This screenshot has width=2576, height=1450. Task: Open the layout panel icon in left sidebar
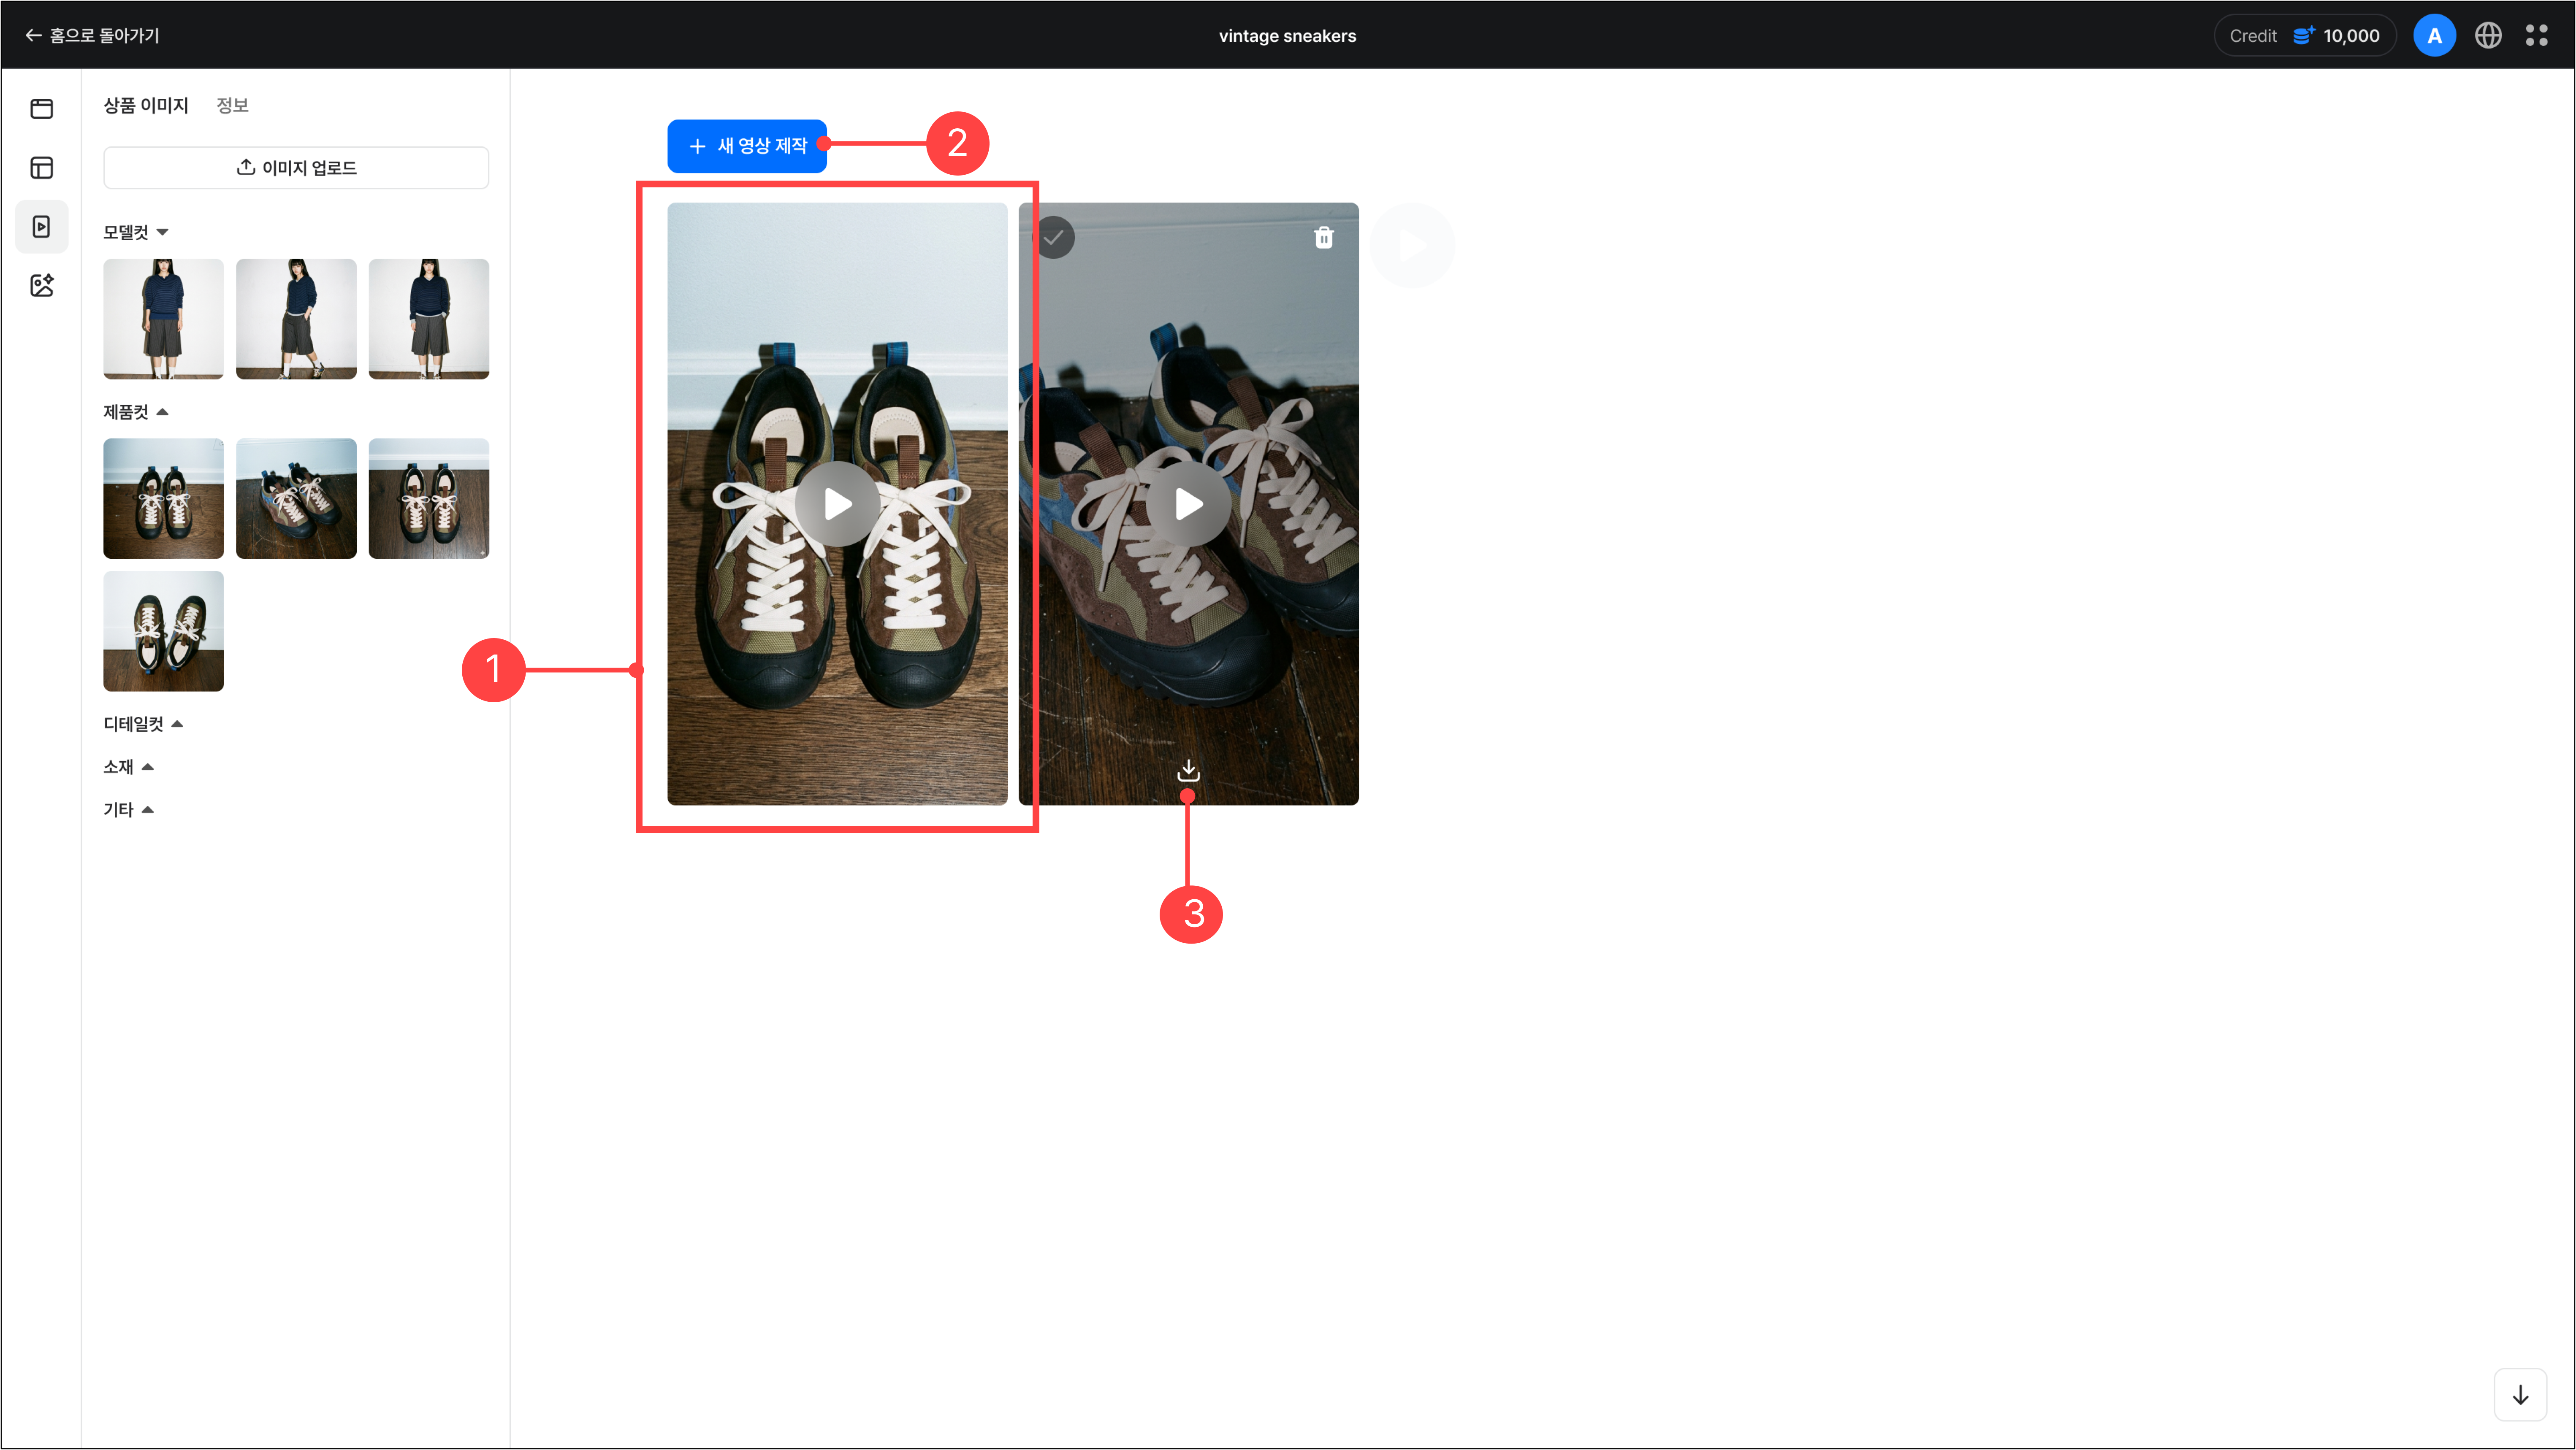click(x=42, y=168)
